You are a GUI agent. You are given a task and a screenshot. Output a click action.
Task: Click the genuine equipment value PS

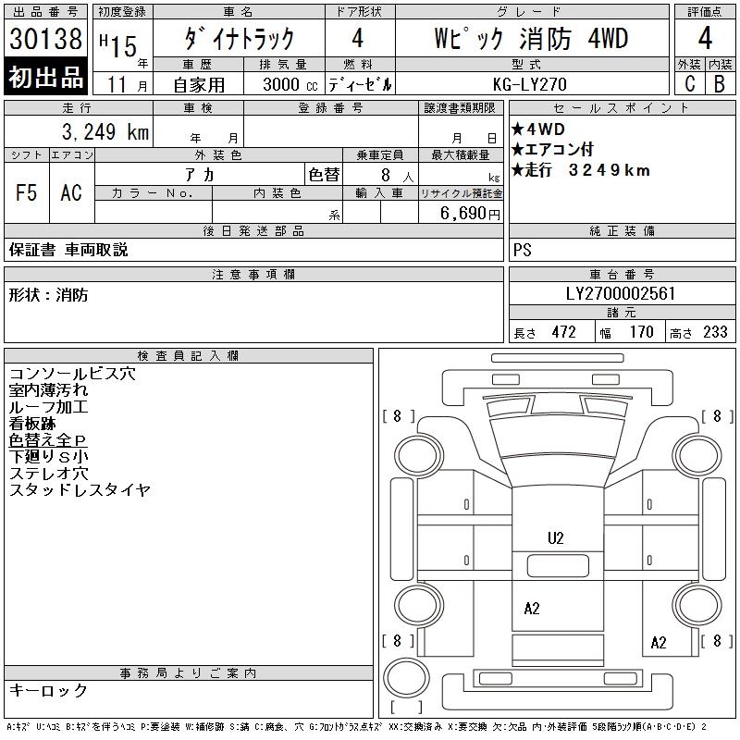522,250
